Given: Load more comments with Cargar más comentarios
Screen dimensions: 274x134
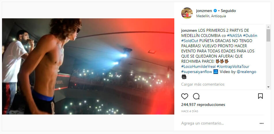Looking at the screenshot, I should [203, 84].
